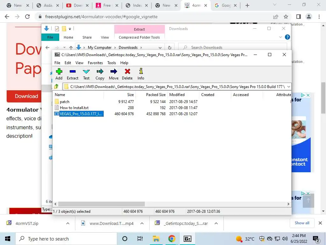Viewport: 326px width, 245px height.
Task: Expand the Explorer address bar history dropdown
Action: point(160,48)
